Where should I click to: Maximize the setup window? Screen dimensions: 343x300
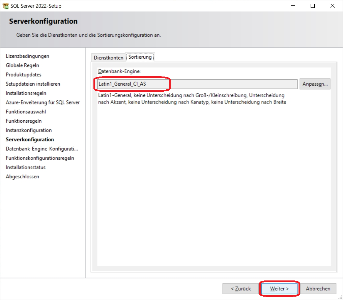(313, 6)
